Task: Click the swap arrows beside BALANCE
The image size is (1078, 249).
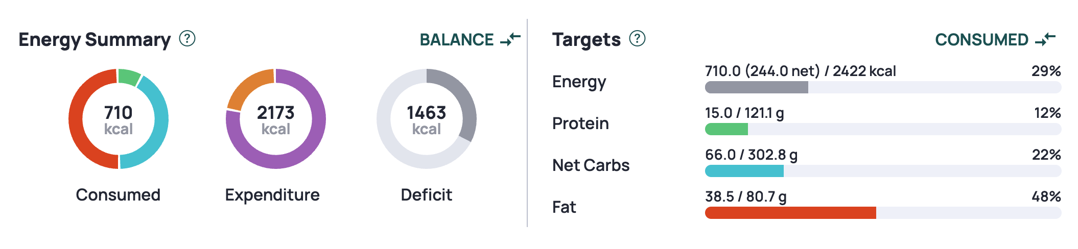Action: [510, 39]
